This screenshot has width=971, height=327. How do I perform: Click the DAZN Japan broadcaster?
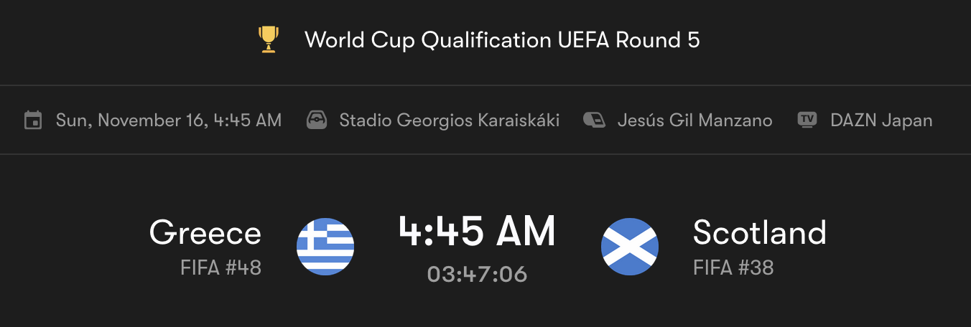click(x=881, y=120)
